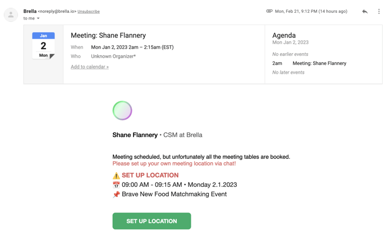Open the three-dot more options menu
Image resolution: width=386 pixels, height=235 pixels.
pos(379,12)
